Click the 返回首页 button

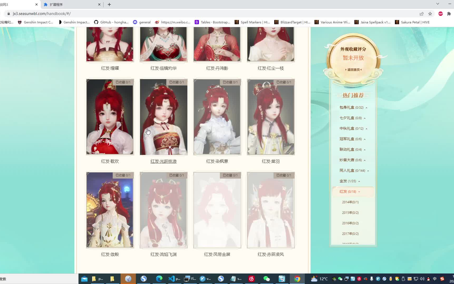click(353, 70)
